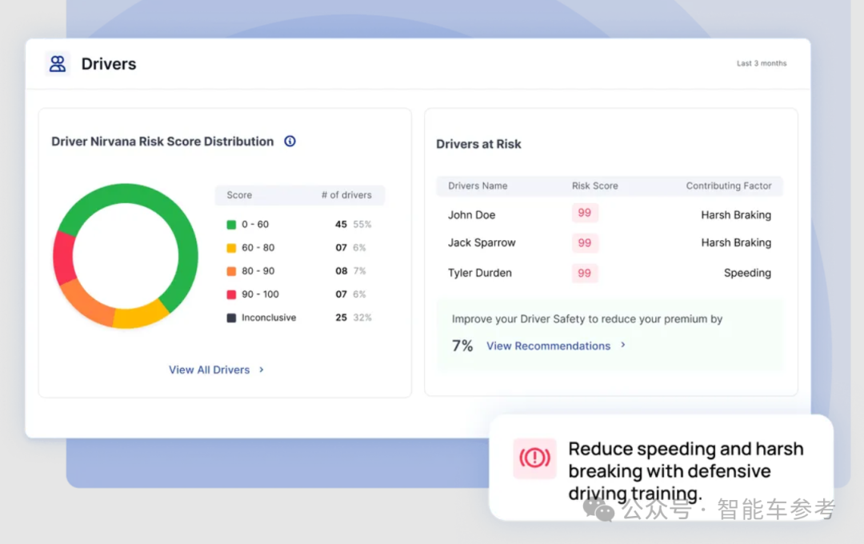This screenshot has height=544, width=864.
Task: Click the red brake warning icon
Action: [x=534, y=458]
